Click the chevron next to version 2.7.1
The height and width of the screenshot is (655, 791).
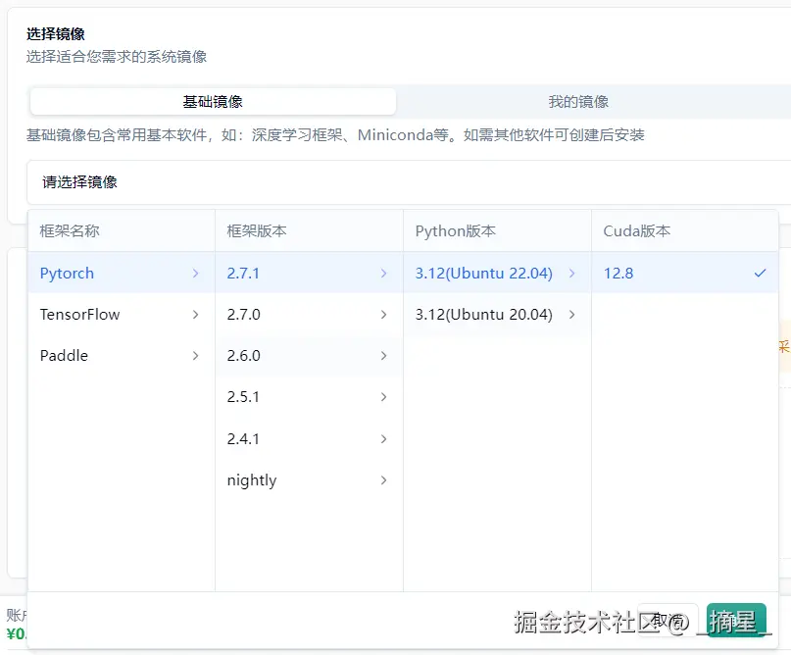coord(383,274)
